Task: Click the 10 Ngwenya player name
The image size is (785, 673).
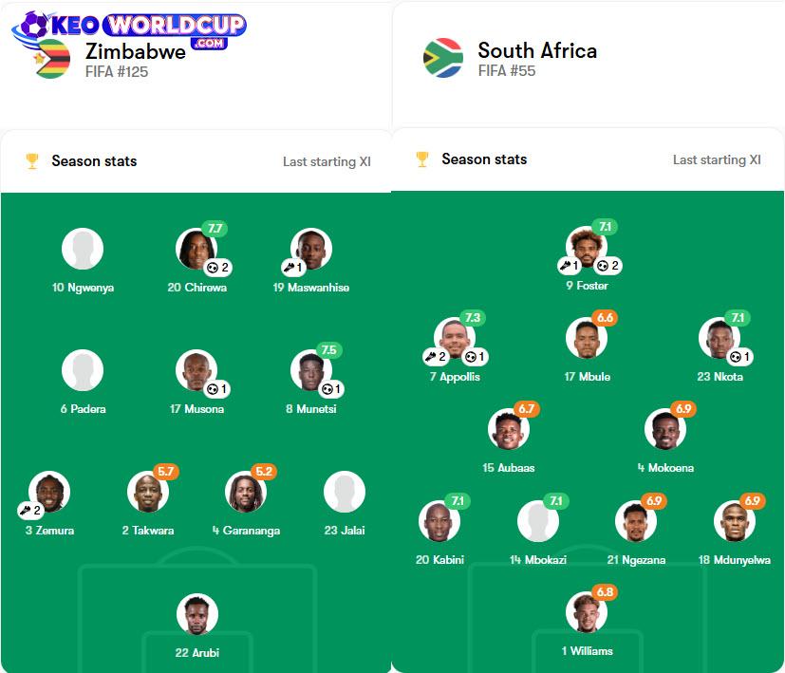Action: pos(83,288)
